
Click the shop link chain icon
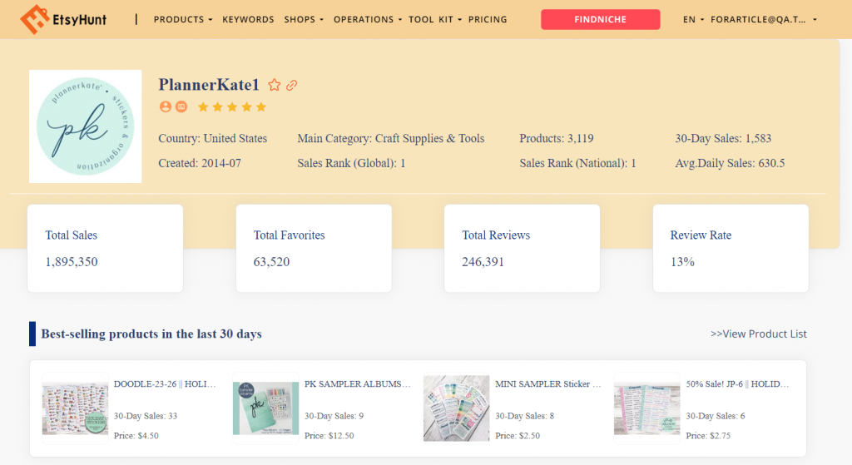pos(292,85)
